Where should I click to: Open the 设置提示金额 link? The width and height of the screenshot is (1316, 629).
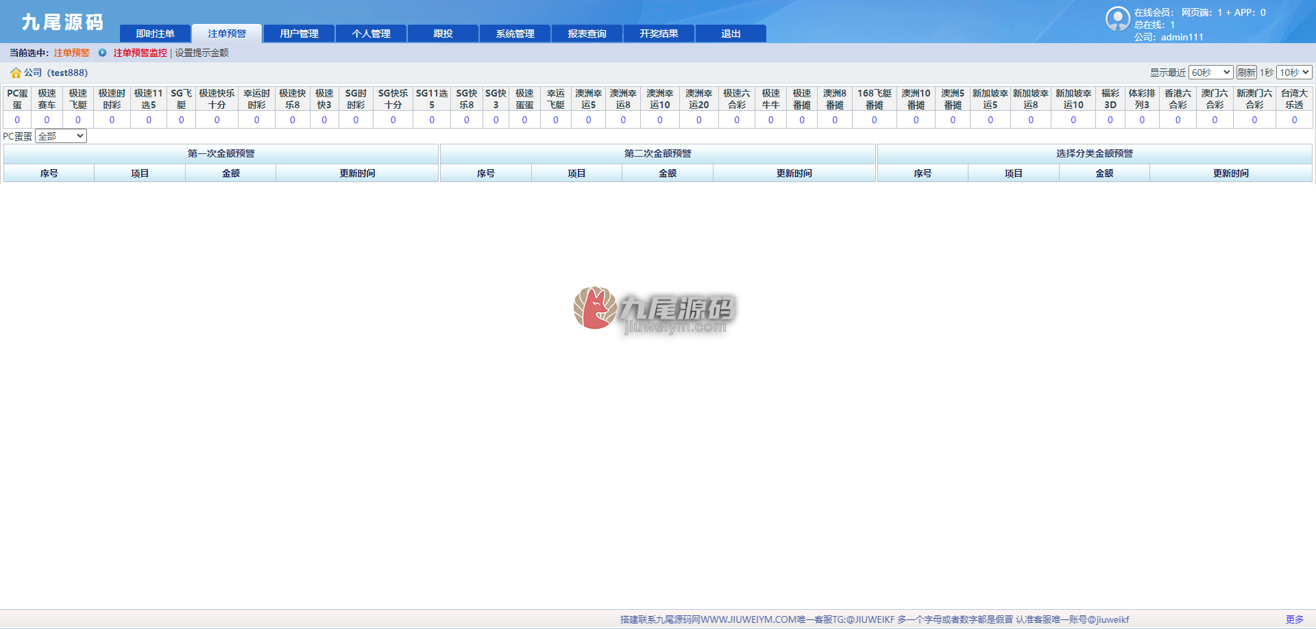pos(202,53)
